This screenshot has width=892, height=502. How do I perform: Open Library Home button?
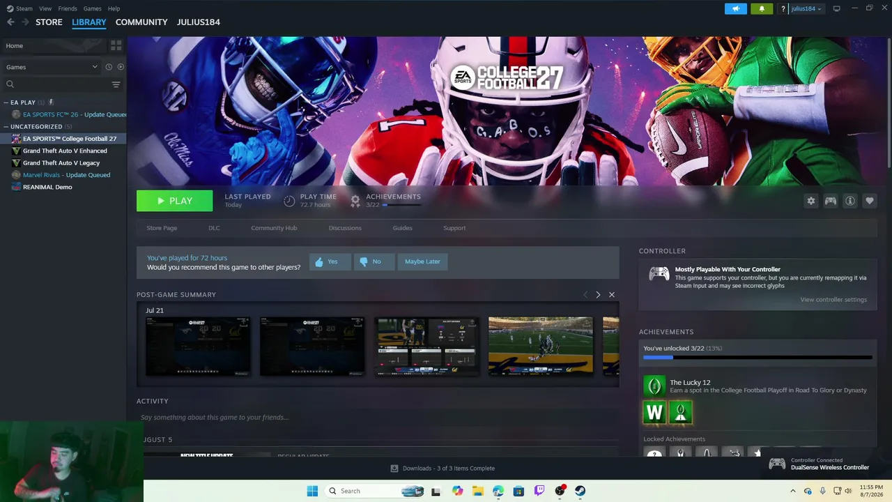coord(53,45)
